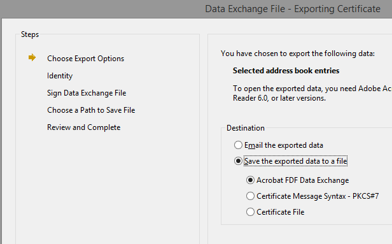392x244 pixels.
Task: Click the 'Selected address book entries' heading
Action: tap(286, 71)
